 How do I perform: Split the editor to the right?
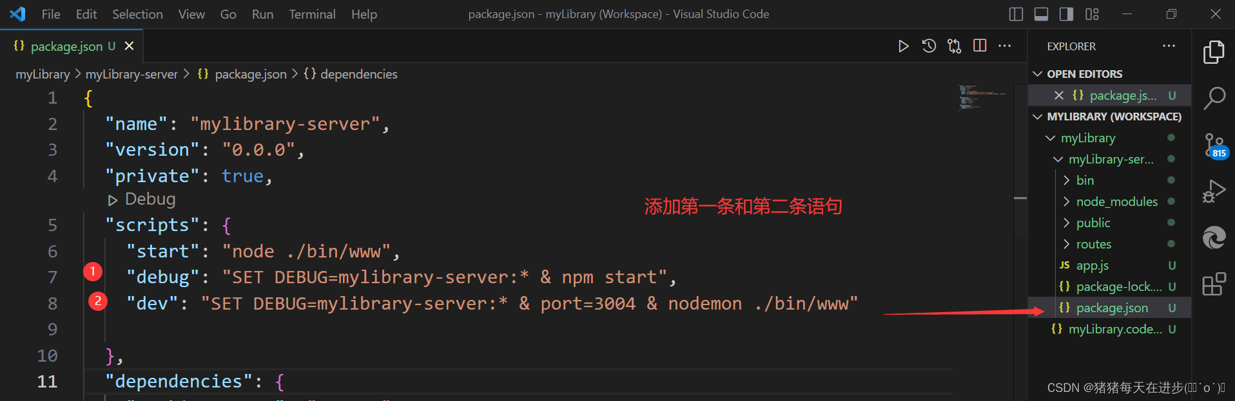(x=980, y=46)
